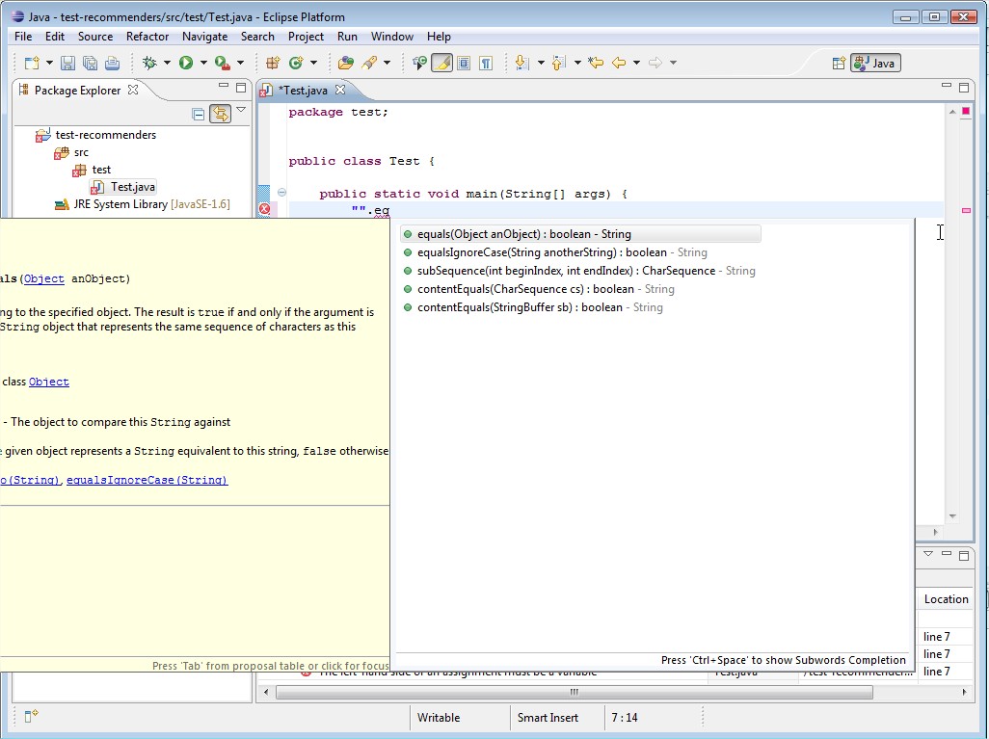This screenshot has height=739, width=989.
Task: Click the status bar icon at bottom left
Action: pos(31,716)
